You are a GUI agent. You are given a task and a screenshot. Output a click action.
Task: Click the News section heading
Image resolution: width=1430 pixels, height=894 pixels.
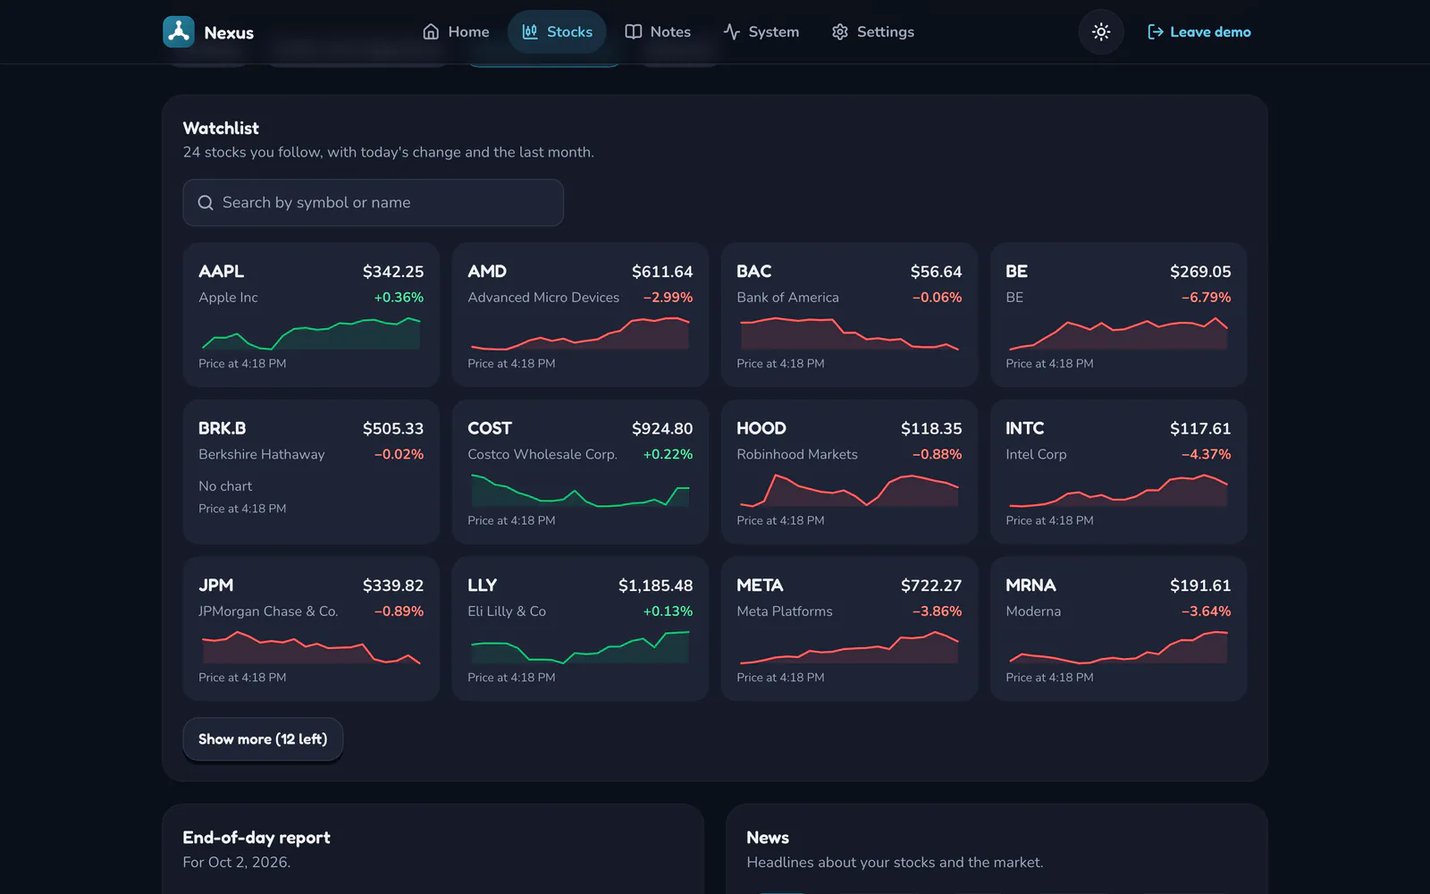click(x=768, y=838)
